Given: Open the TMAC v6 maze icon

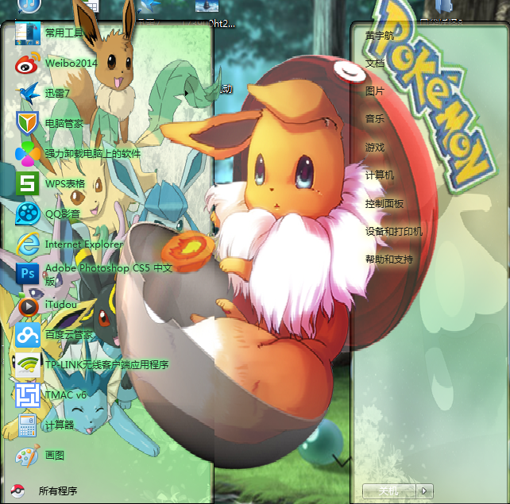Looking at the screenshot, I should click(28, 395).
